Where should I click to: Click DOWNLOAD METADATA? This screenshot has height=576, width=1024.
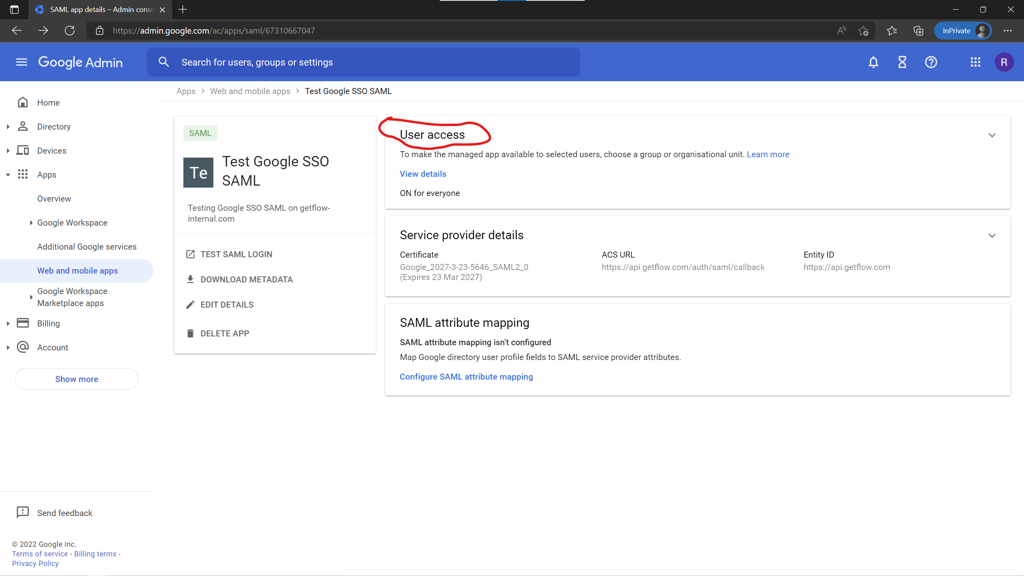point(239,280)
